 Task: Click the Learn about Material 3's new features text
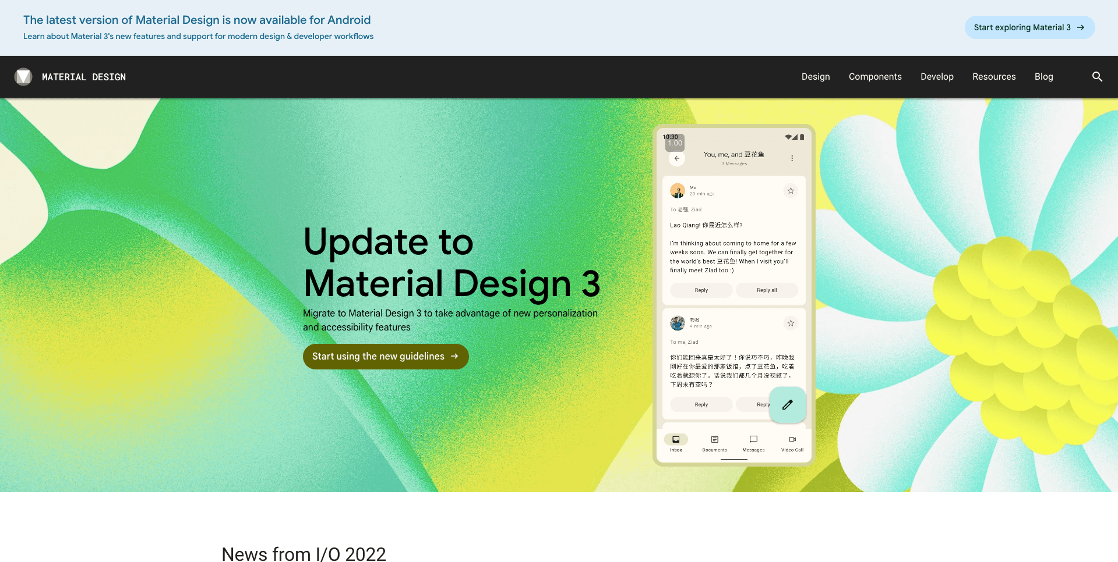click(198, 36)
